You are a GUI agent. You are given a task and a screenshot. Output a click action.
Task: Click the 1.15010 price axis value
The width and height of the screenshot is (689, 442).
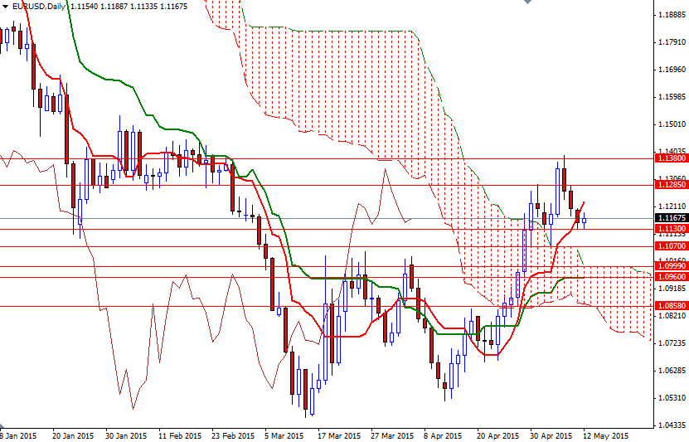(x=672, y=124)
